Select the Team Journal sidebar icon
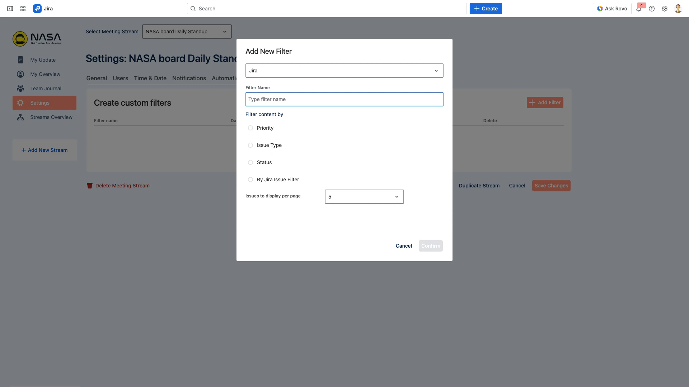The height and width of the screenshot is (387, 689). tap(20, 89)
